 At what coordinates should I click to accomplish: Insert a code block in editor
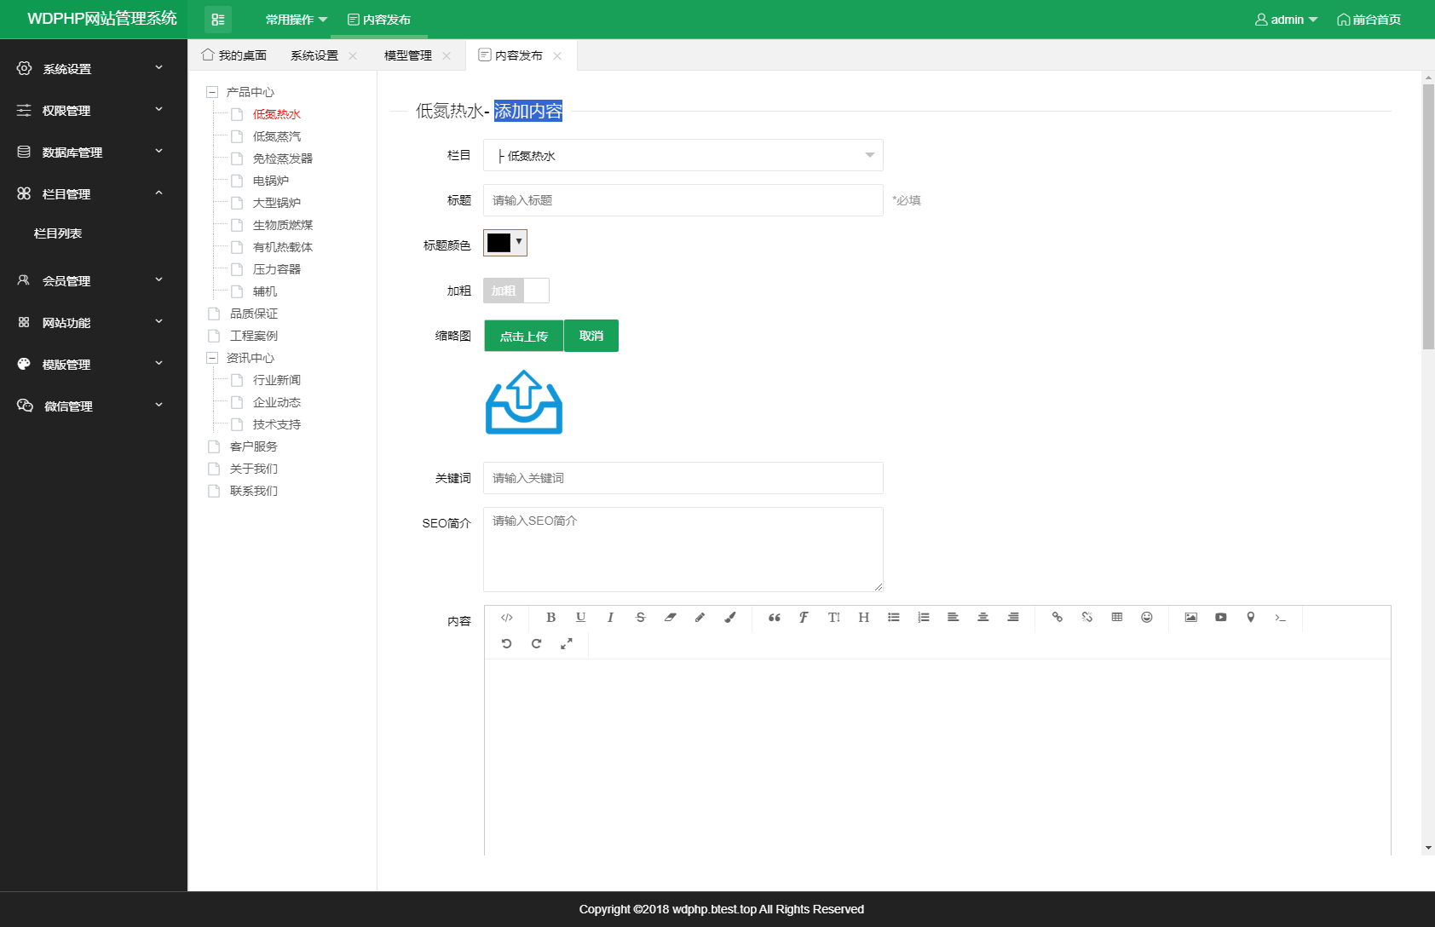coord(1281,618)
